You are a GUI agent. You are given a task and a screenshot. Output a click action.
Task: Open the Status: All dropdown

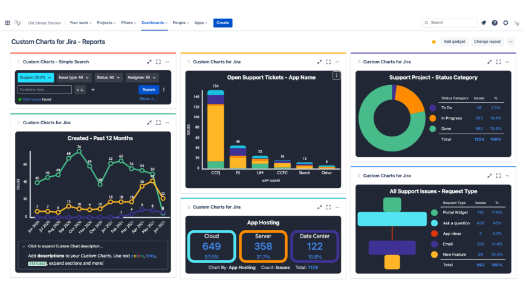click(x=108, y=77)
